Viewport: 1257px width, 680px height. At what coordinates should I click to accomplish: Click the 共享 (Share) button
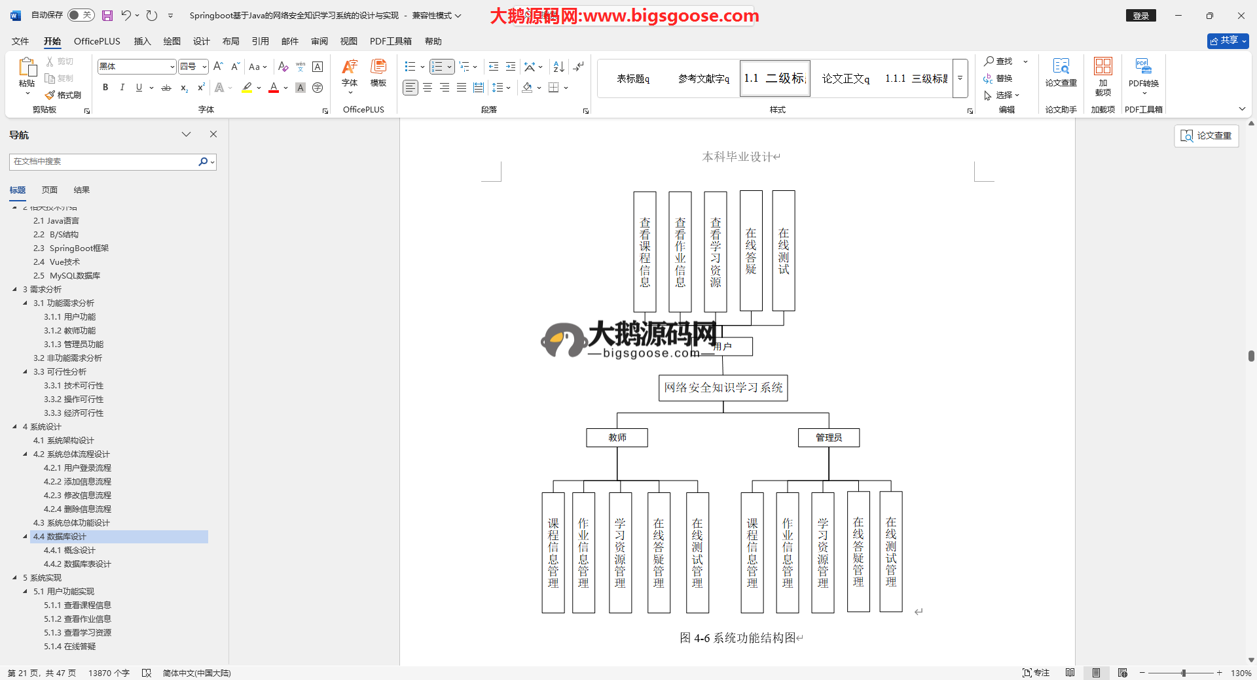click(1228, 41)
